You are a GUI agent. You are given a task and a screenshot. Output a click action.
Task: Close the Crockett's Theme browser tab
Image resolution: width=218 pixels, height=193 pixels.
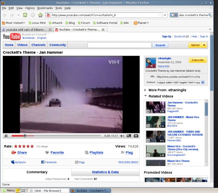[104, 30]
